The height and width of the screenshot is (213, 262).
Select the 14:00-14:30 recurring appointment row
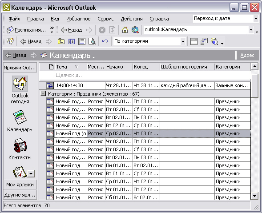[x=145, y=85]
